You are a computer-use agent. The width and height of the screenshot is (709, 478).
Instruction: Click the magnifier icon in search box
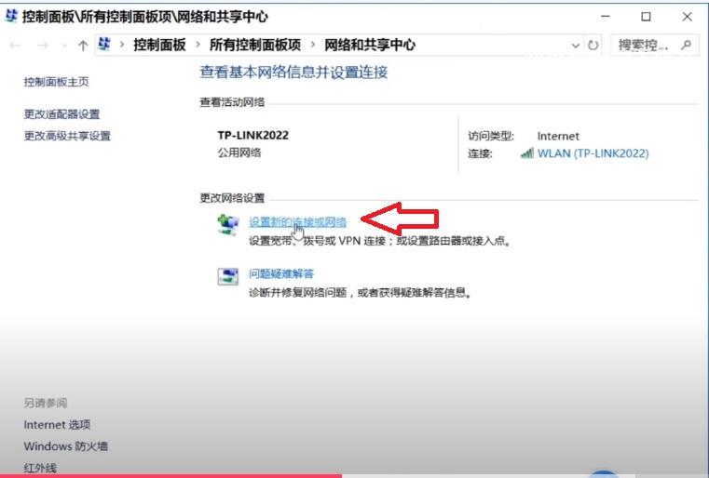point(687,45)
